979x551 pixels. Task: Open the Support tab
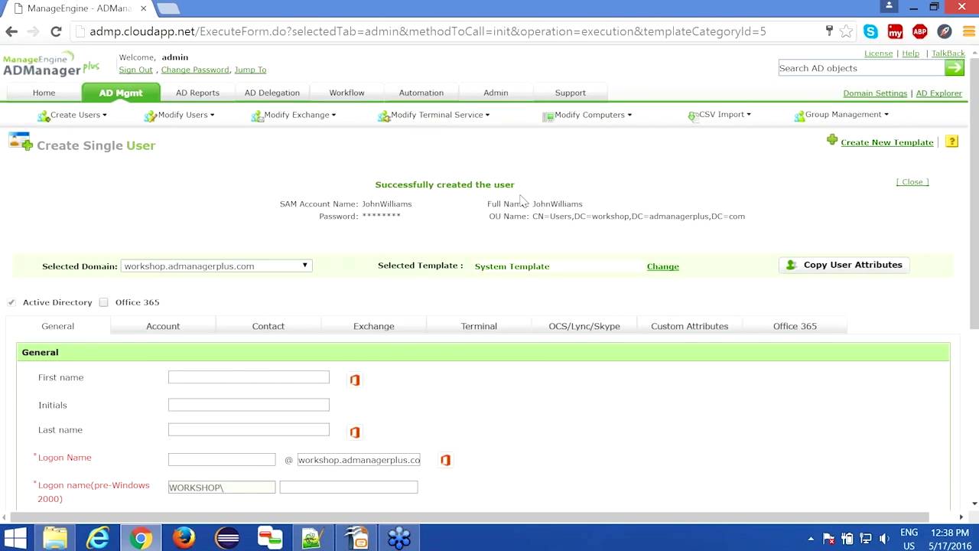570,93
